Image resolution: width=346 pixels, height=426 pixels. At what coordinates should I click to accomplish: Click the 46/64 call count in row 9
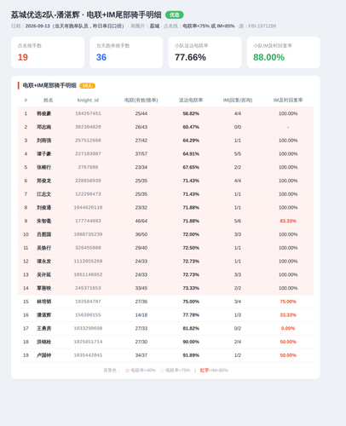tap(141, 221)
